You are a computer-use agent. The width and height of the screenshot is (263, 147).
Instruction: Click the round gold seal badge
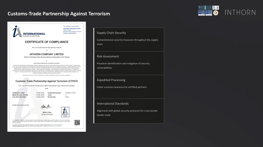click(x=216, y=13)
